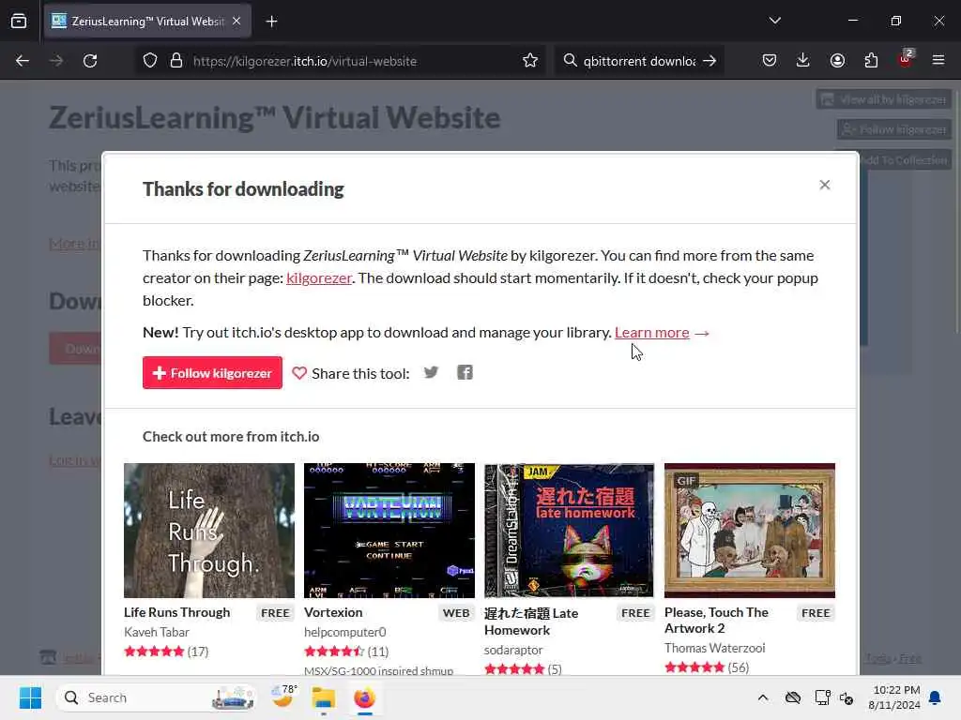961x720 pixels.
Task: Open the helpcomputer0 author link
Action: click(345, 632)
